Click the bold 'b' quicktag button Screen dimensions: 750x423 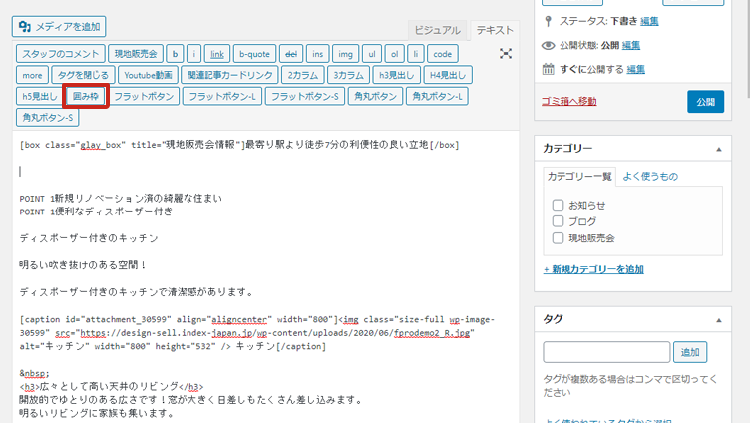pos(175,54)
